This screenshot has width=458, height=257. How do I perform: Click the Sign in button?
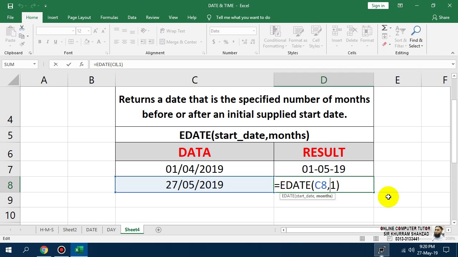click(378, 6)
